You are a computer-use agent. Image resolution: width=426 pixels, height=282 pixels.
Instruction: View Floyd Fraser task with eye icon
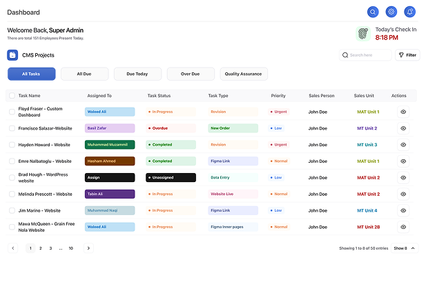tap(403, 111)
